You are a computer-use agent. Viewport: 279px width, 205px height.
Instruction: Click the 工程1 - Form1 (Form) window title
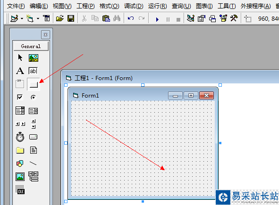[103, 78]
